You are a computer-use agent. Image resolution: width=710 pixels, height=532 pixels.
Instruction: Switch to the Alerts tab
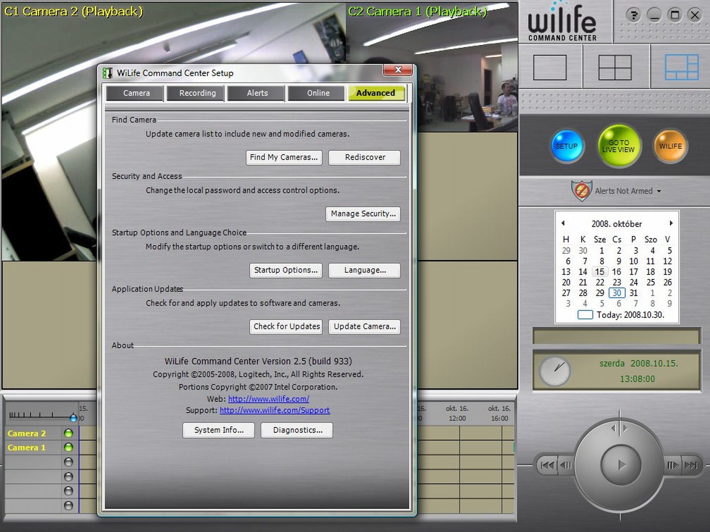coord(257,93)
